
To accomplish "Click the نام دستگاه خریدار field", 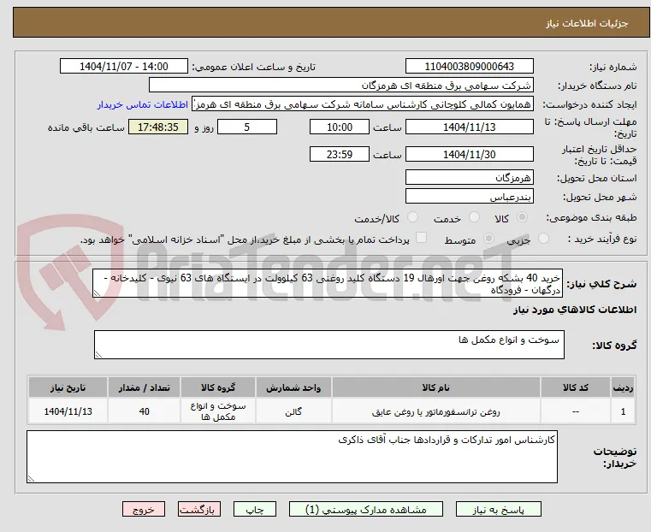I will coord(340,86).
